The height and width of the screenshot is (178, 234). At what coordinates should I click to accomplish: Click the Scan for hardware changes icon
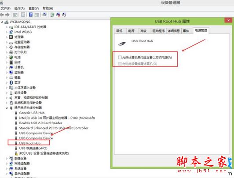[x=44, y=15]
